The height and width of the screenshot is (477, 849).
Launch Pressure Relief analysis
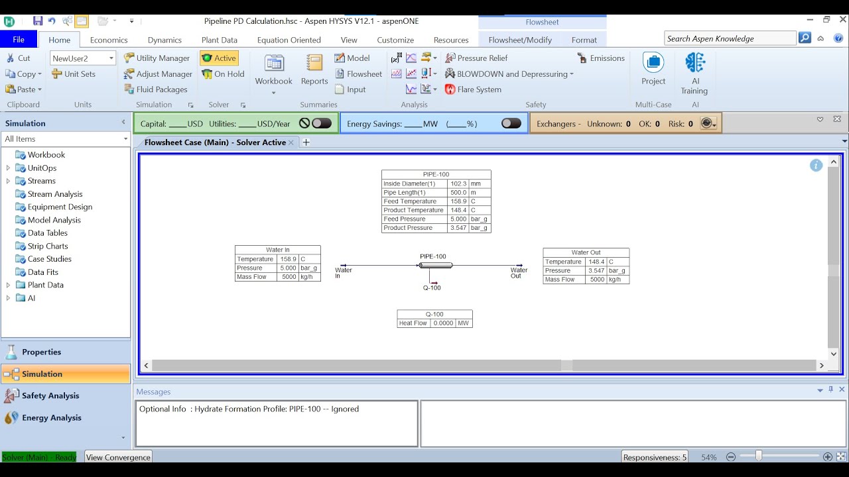pyautogui.click(x=476, y=58)
